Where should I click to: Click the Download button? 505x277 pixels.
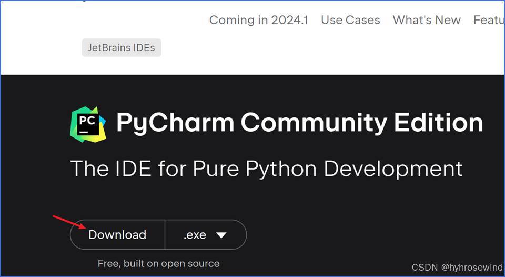117,235
